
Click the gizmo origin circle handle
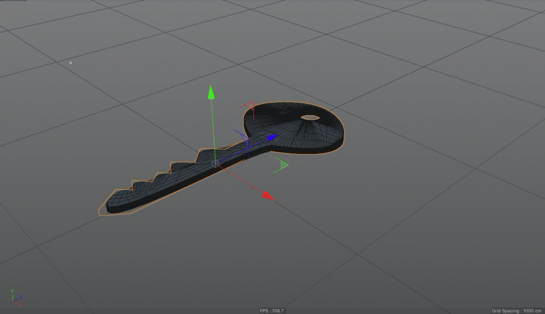pos(215,164)
